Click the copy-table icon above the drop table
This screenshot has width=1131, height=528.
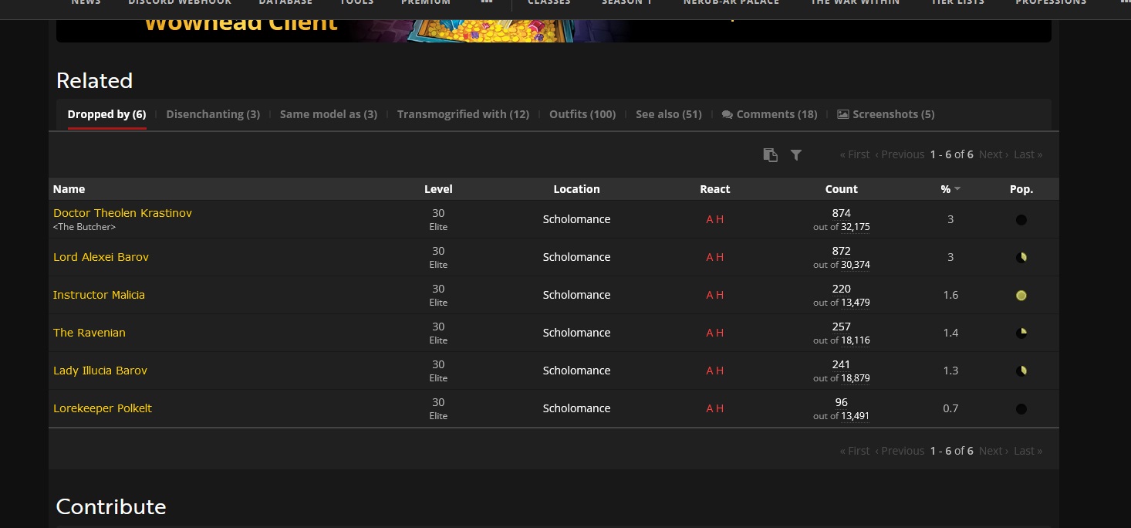coord(770,154)
